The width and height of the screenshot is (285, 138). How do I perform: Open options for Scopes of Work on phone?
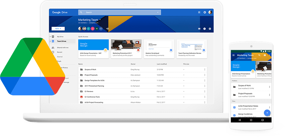coord(269,87)
